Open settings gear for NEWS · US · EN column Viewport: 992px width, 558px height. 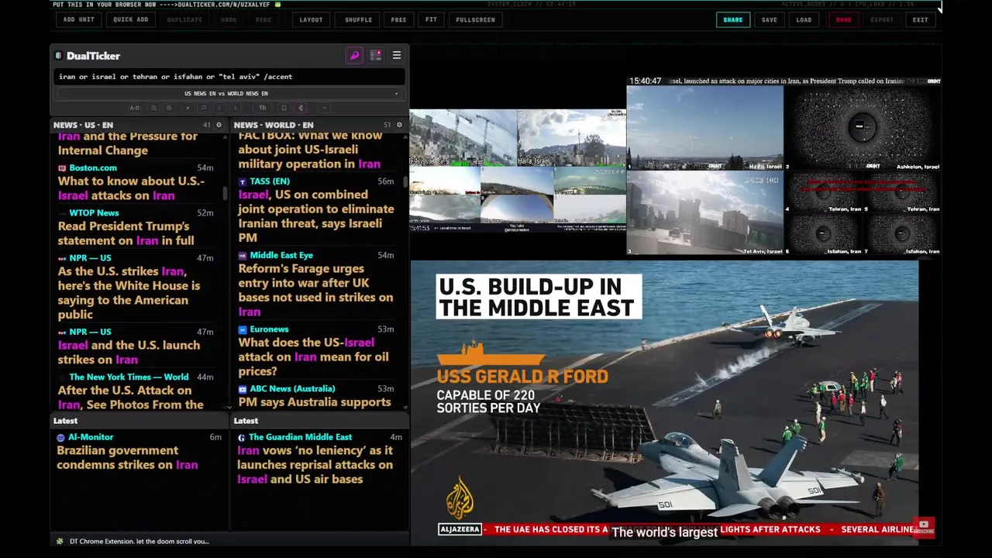(219, 125)
